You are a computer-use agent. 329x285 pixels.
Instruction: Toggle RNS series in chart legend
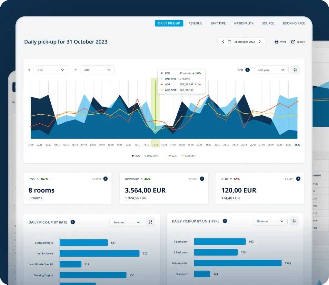[136, 156]
